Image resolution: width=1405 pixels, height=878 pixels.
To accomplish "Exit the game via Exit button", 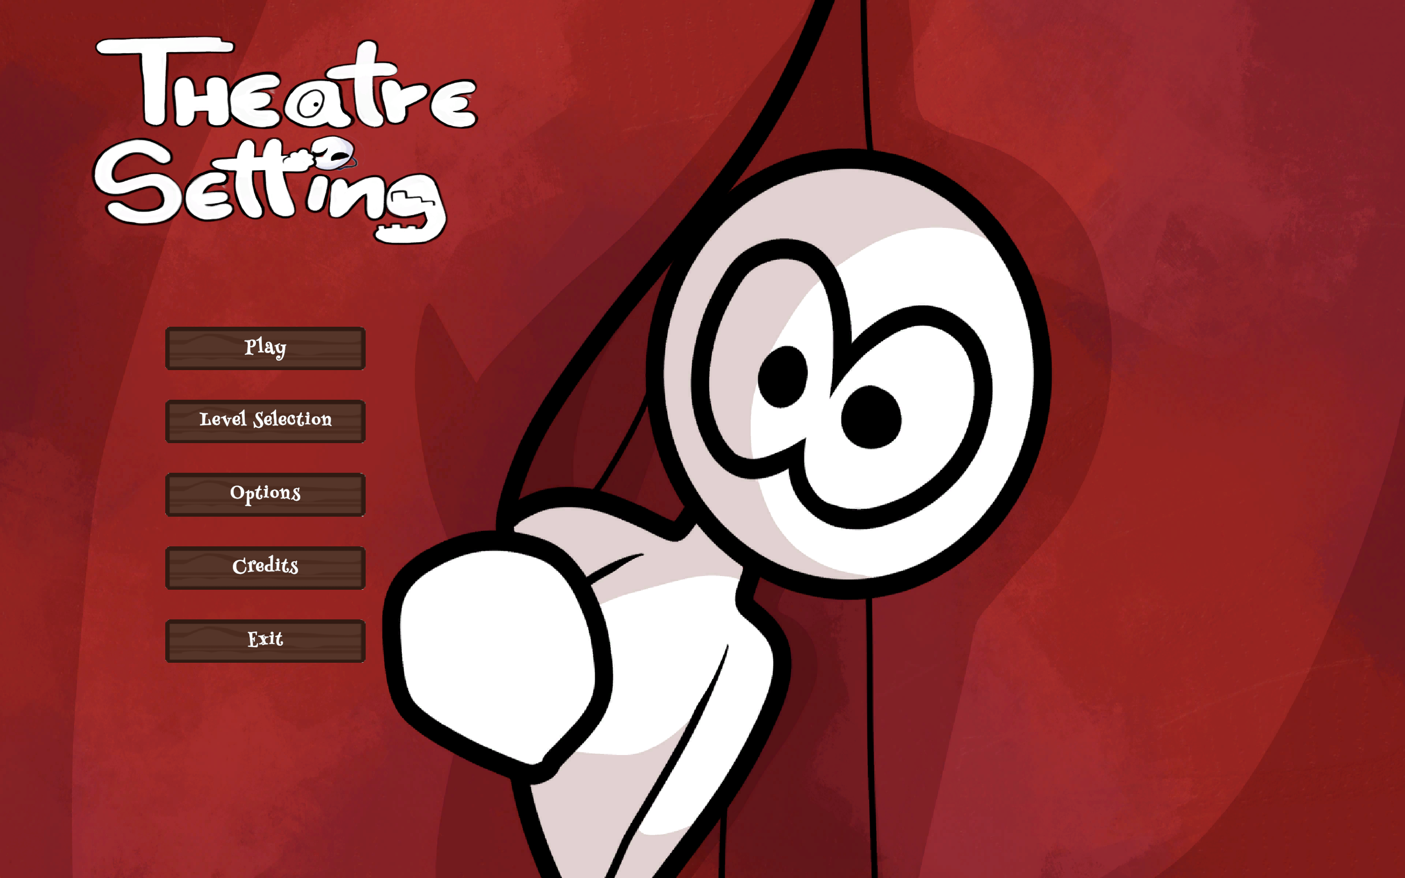I will [x=265, y=640].
